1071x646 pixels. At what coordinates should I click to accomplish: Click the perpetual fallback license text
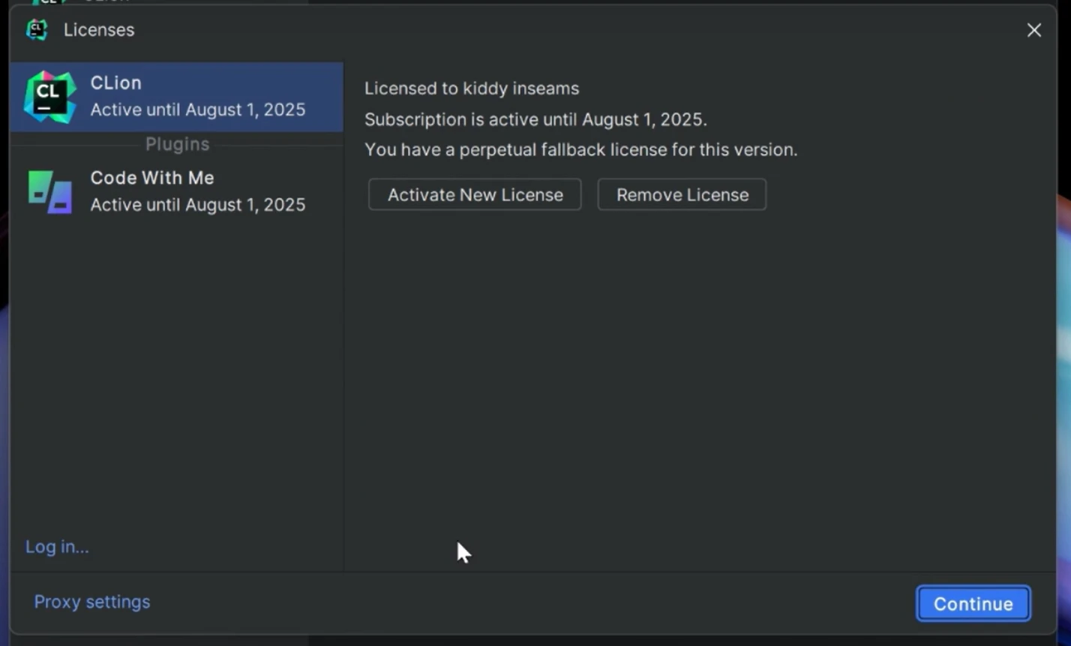tap(581, 149)
